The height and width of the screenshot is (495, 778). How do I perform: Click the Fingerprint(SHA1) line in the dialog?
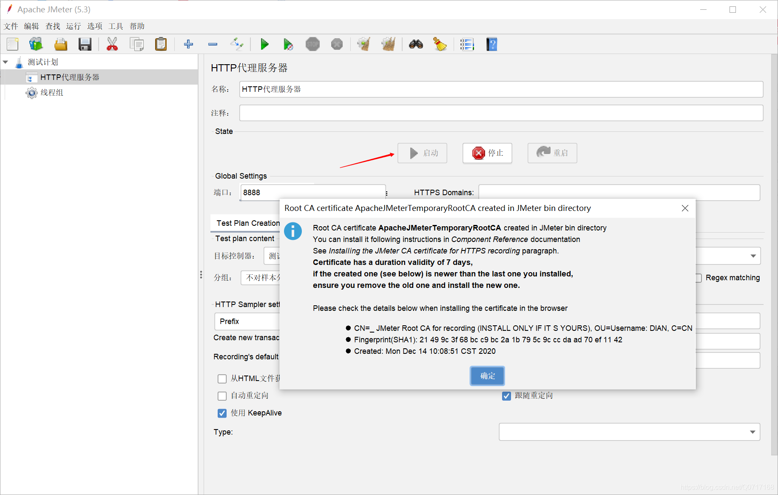[488, 340]
